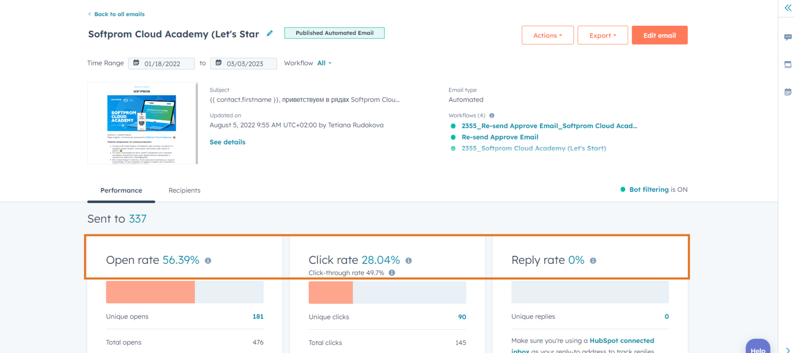Screen dimensions: 794x353
Task: Open the Actions dropdown
Action: tap(548, 35)
